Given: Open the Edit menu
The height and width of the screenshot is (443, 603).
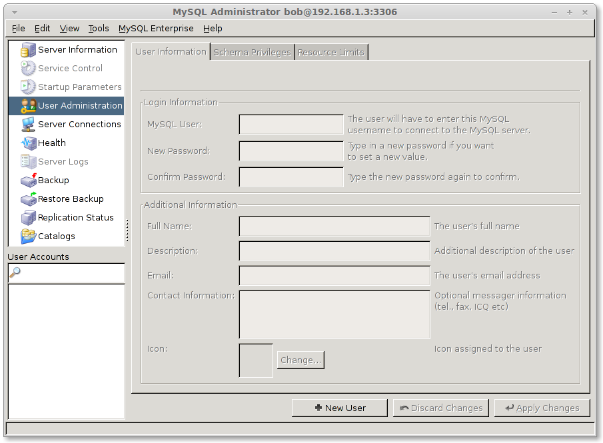Looking at the screenshot, I should (x=42, y=29).
